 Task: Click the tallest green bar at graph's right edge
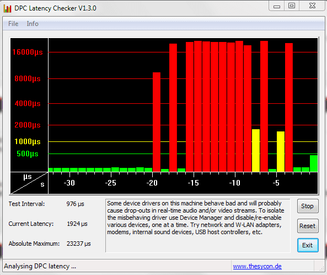(314, 163)
